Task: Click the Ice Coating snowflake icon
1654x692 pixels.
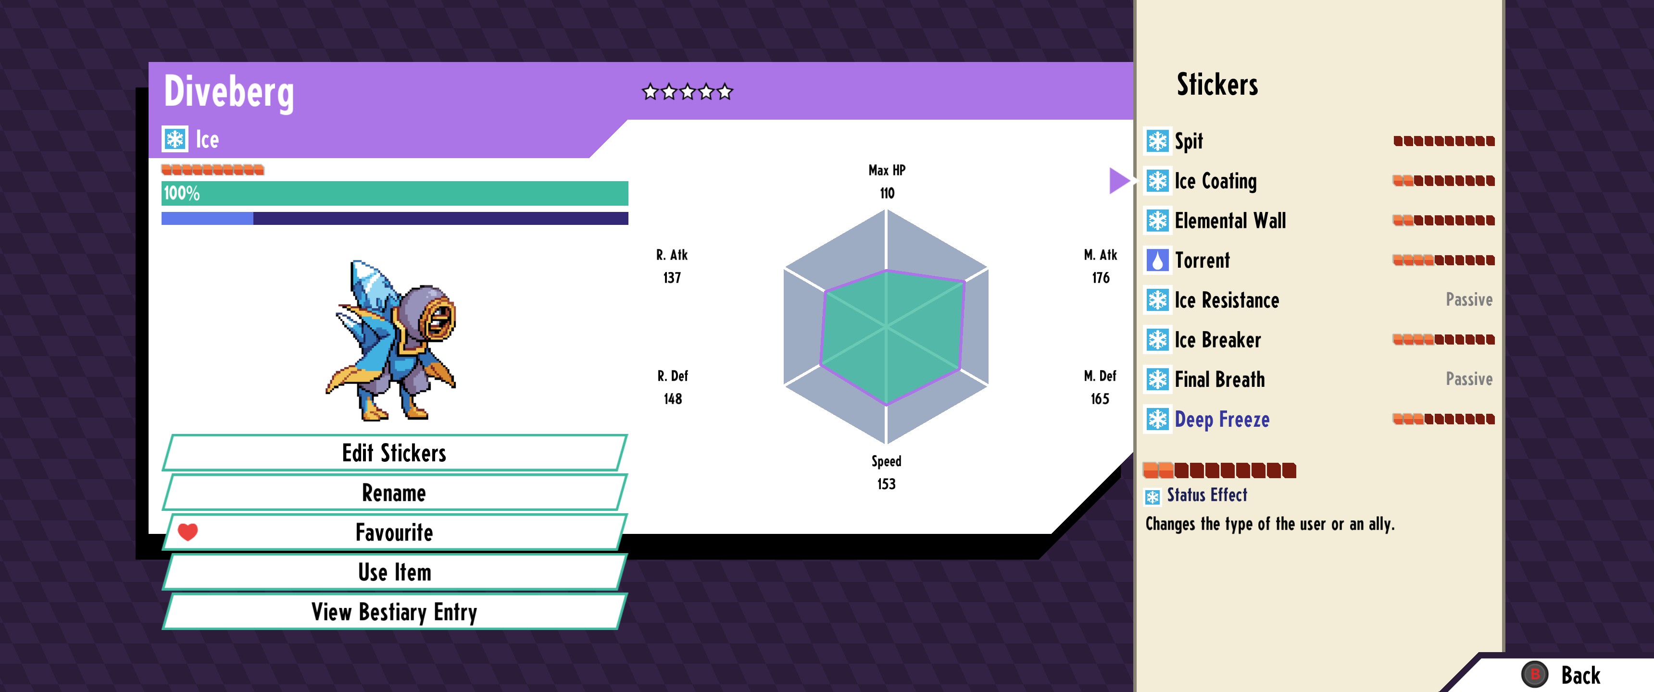Action: 1157,181
